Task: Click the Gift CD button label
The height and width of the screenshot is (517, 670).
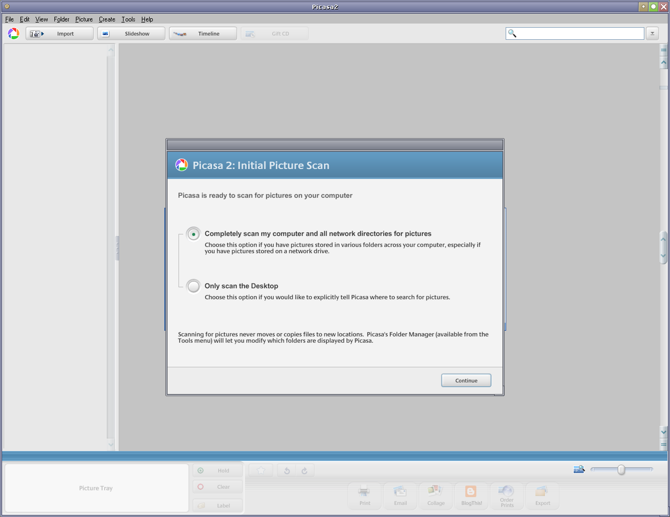Action: pos(280,34)
